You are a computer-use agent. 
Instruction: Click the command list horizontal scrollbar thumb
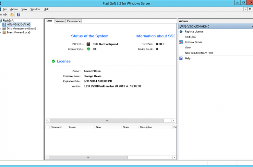88,158
